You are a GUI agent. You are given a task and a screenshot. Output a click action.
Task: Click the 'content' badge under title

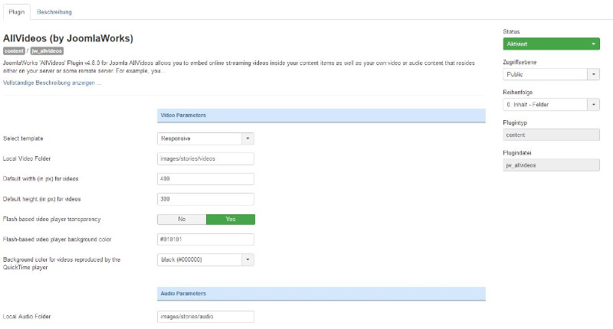(14, 50)
